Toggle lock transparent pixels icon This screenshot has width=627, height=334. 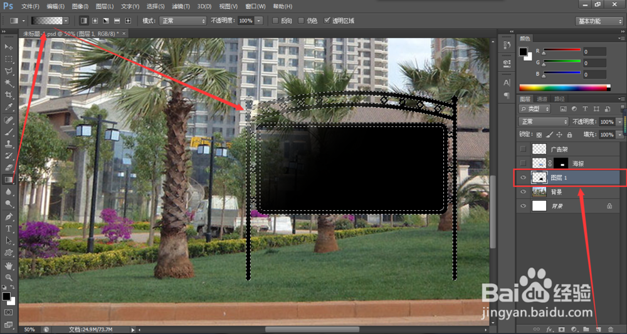tap(539, 135)
